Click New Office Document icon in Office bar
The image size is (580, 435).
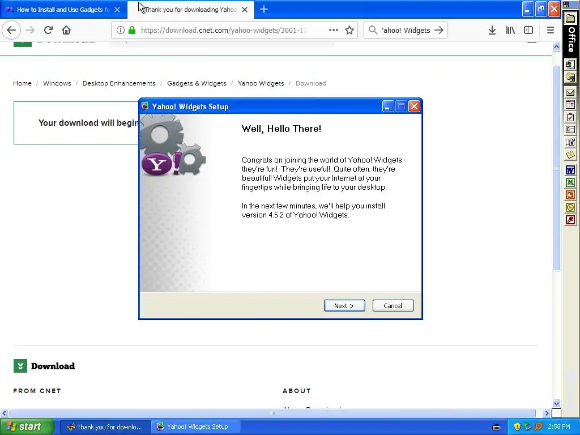570,65
